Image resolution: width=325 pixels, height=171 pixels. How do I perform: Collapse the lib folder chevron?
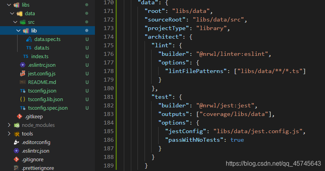(18, 31)
